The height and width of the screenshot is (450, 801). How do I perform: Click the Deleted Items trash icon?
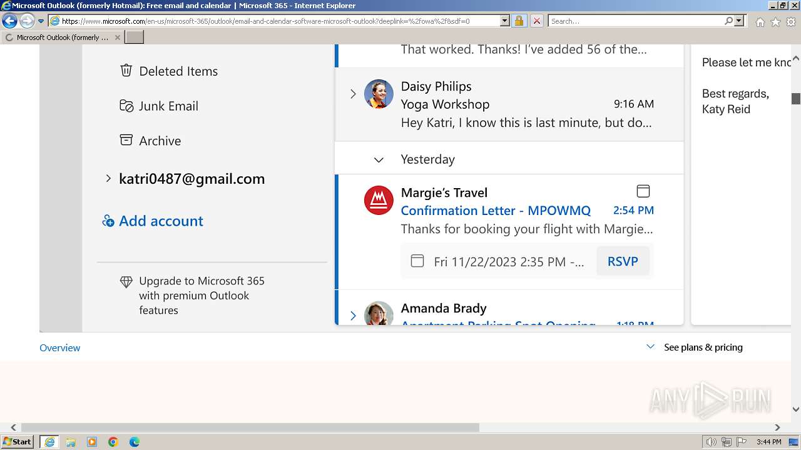(x=126, y=71)
